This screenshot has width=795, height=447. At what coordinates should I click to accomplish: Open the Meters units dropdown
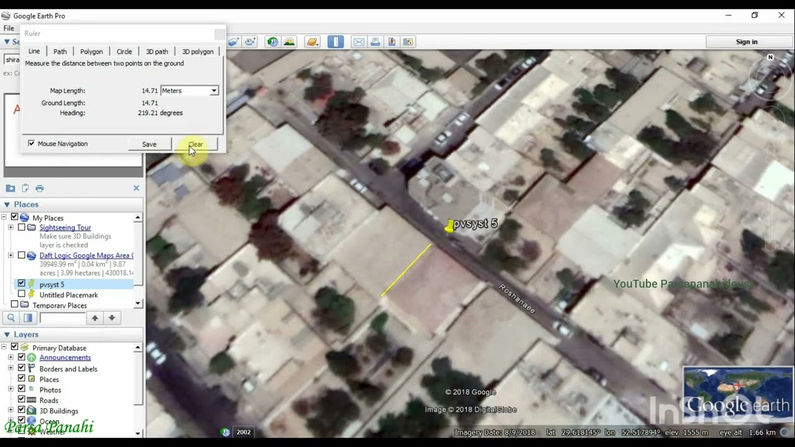[189, 91]
